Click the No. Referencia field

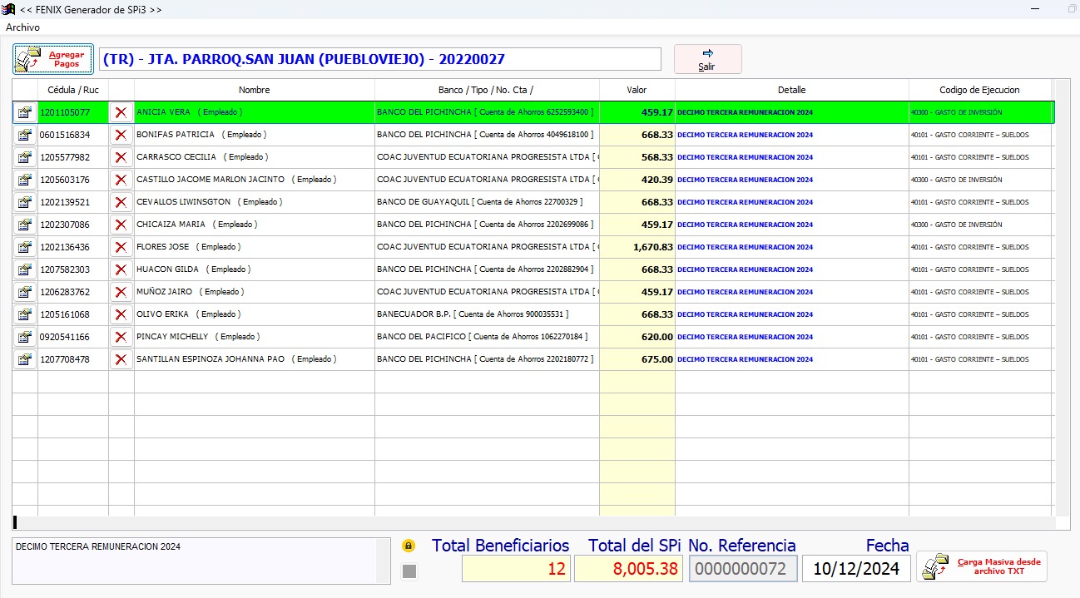pos(743,569)
